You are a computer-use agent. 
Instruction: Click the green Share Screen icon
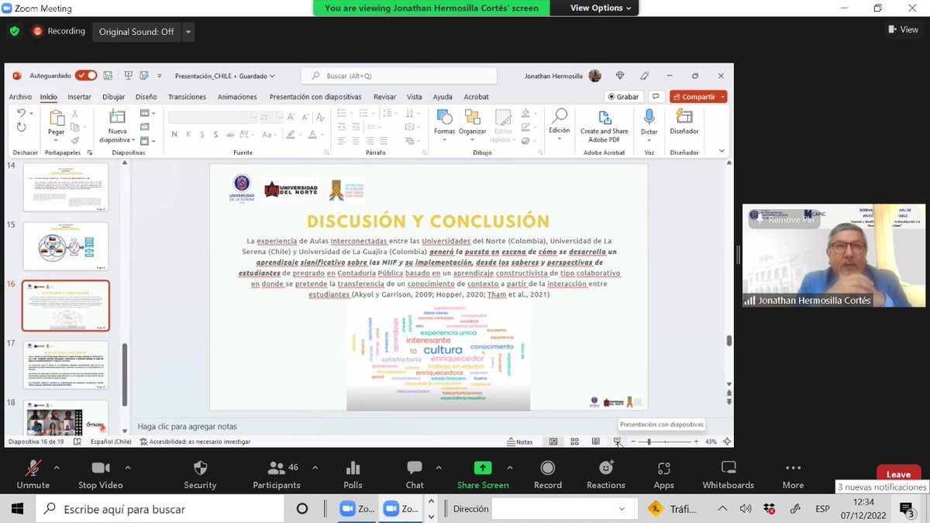pos(483,468)
